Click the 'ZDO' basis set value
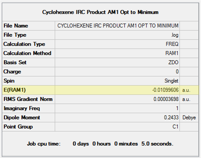 click(173, 63)
